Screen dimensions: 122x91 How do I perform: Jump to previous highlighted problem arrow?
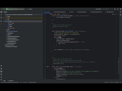pyautogui.click(x=117, y=14)
